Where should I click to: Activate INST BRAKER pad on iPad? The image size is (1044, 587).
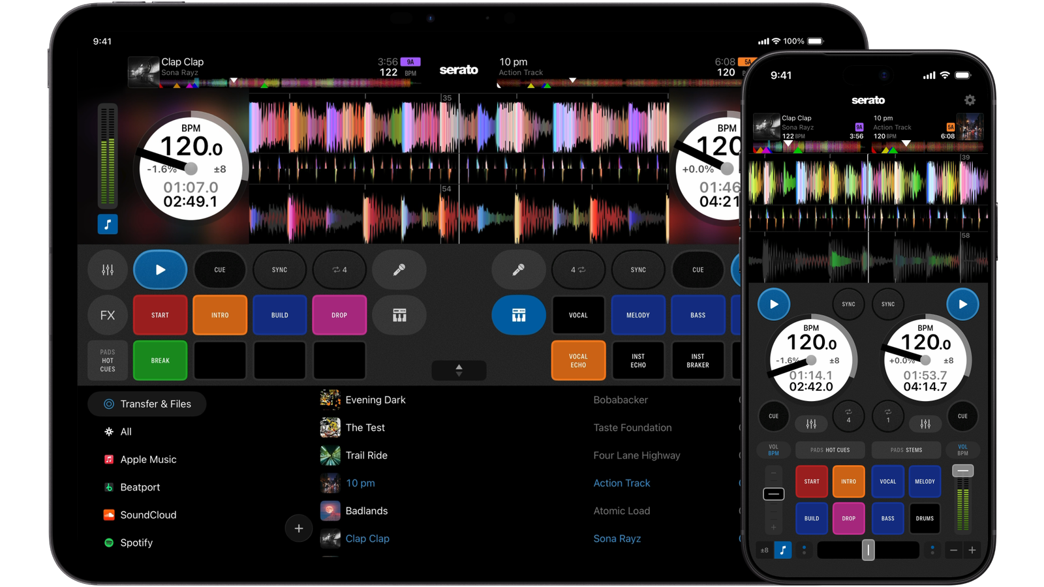698,360
